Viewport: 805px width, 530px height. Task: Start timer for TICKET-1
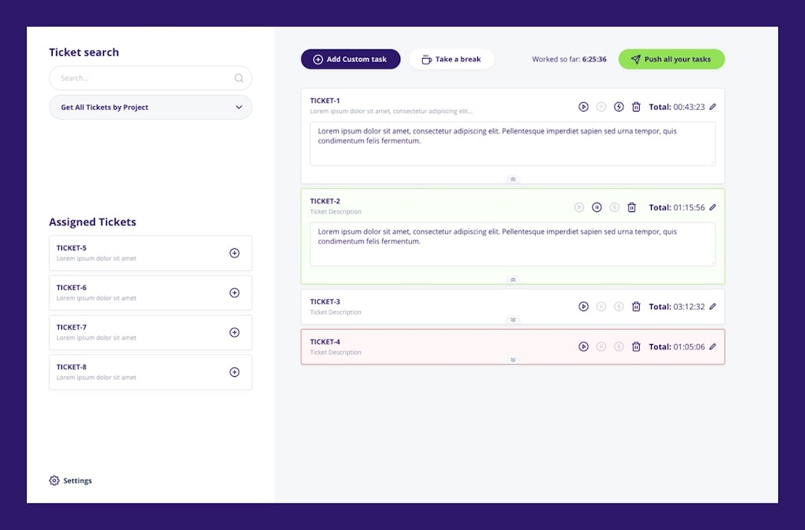click(583, 107)
